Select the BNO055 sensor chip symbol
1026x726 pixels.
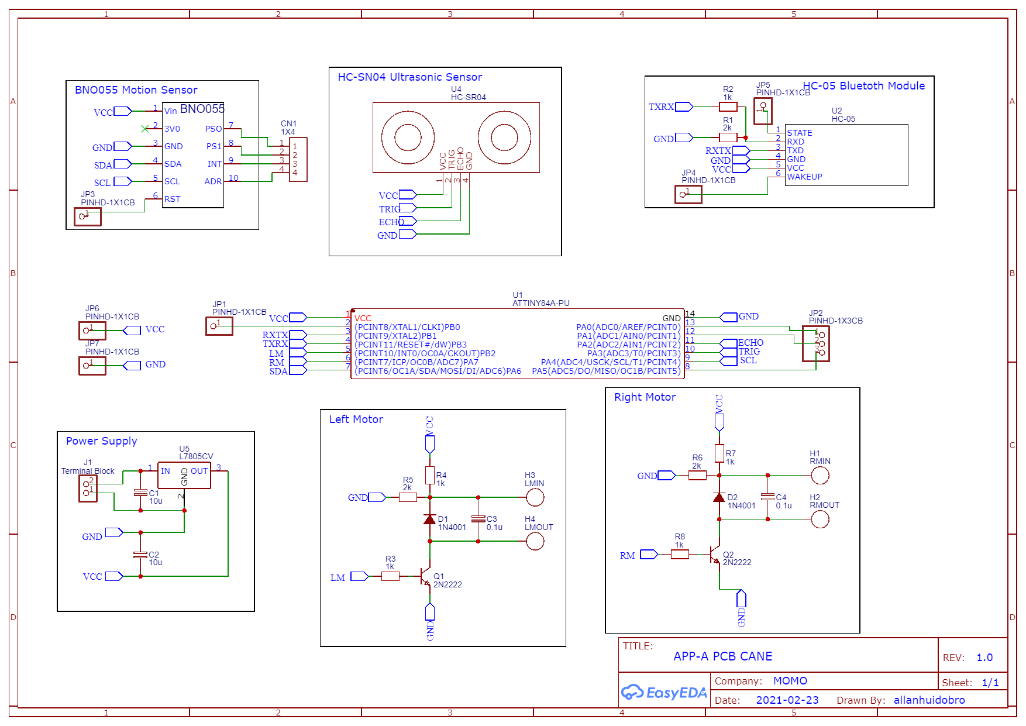coord(193,155)
